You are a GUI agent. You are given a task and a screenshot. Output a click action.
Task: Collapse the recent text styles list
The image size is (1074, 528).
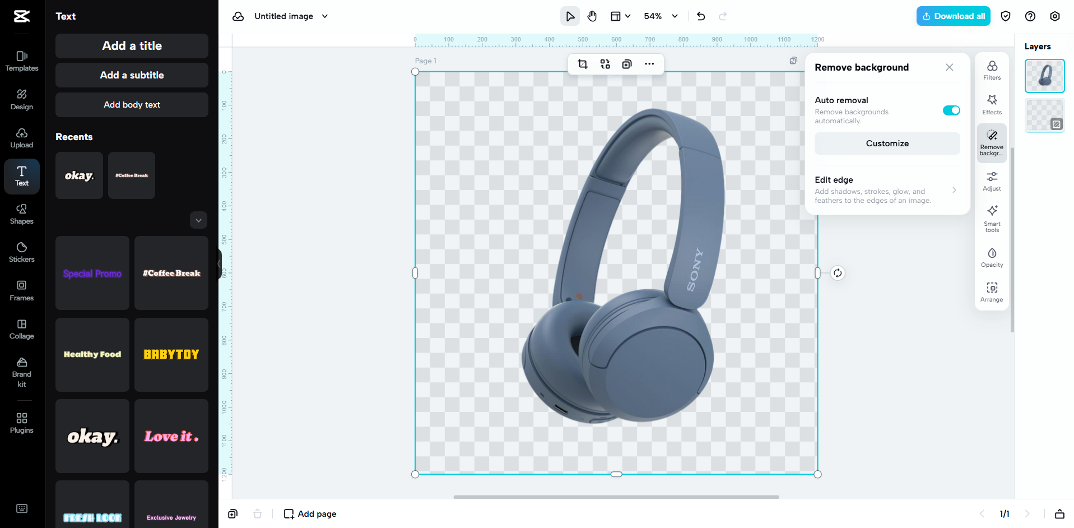pos(198,220)
